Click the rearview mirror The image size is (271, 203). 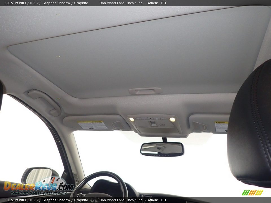click(x=162, y=149)
